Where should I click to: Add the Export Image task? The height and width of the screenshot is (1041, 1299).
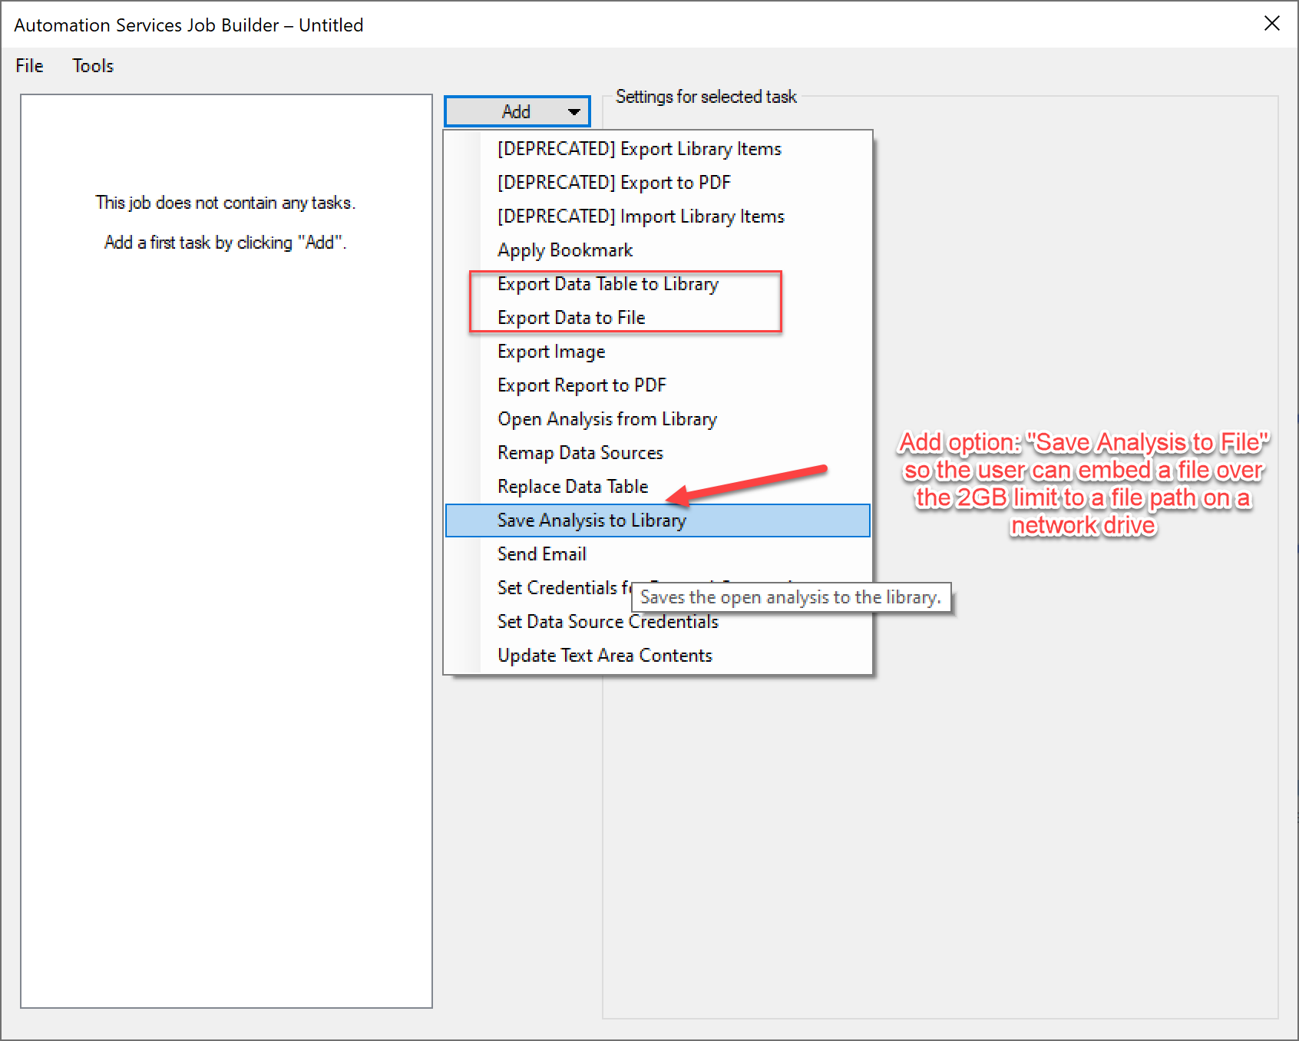point(551,352)
